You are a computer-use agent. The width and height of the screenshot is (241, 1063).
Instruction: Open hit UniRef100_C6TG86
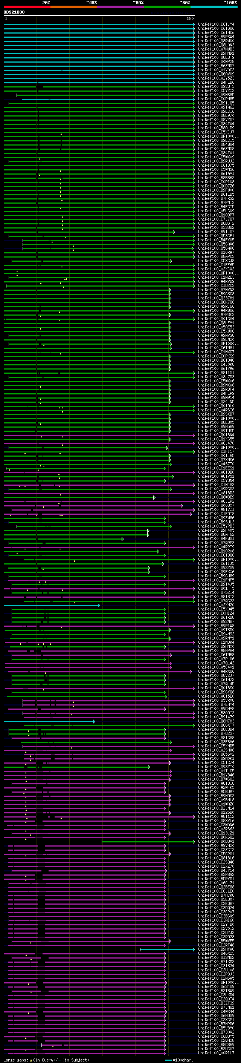coord(216,29)
